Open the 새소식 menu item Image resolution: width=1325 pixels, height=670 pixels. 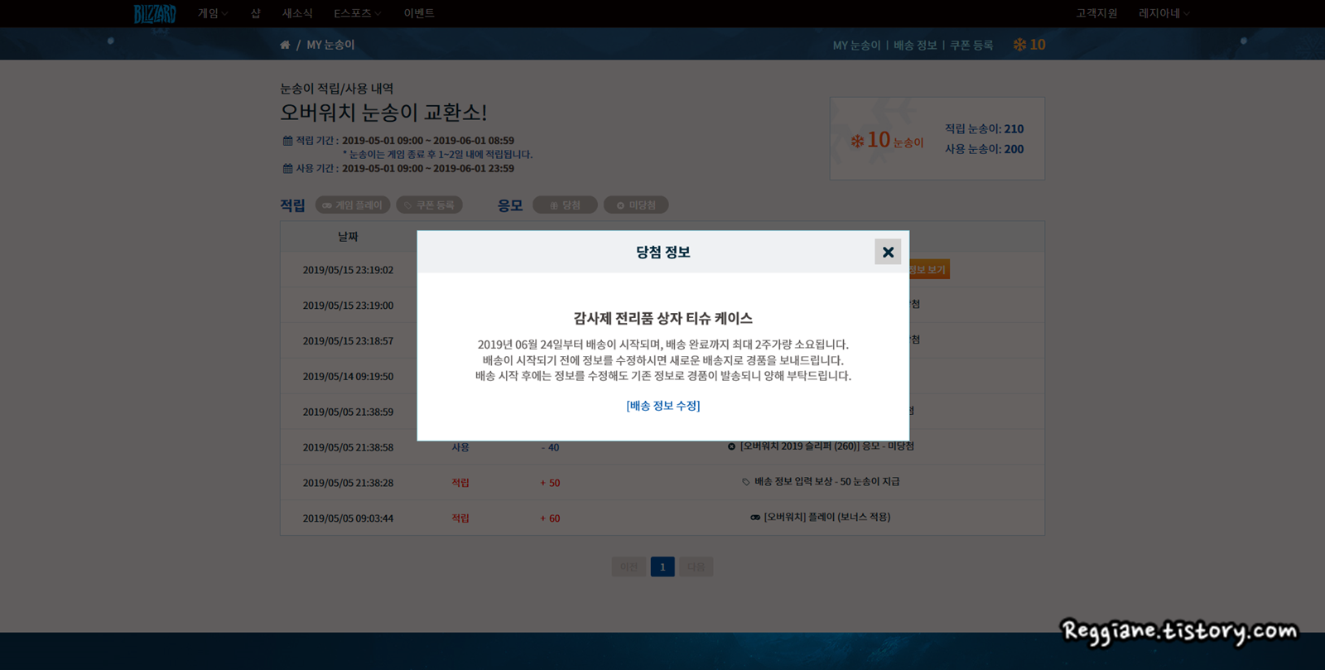coord(297,13)
